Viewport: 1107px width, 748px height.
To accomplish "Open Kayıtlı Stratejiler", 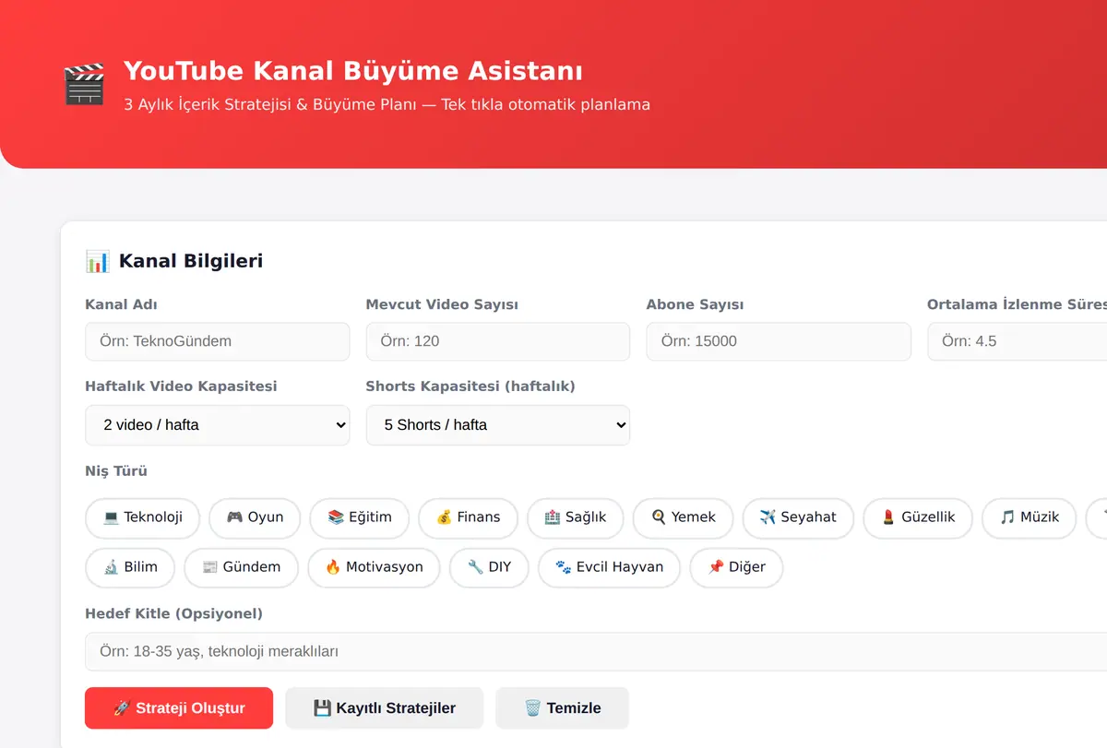I will click(384, 708).
